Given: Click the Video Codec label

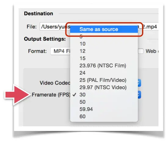Looking at the screenshot, I should (55, 83).
